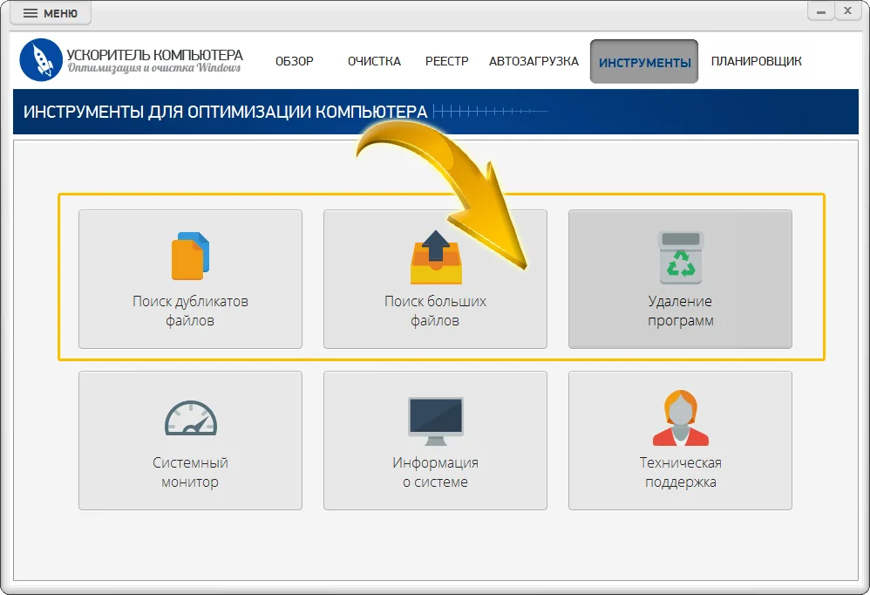Select the ИНСТРУМЕНТЫ tab

pos(644,62)
